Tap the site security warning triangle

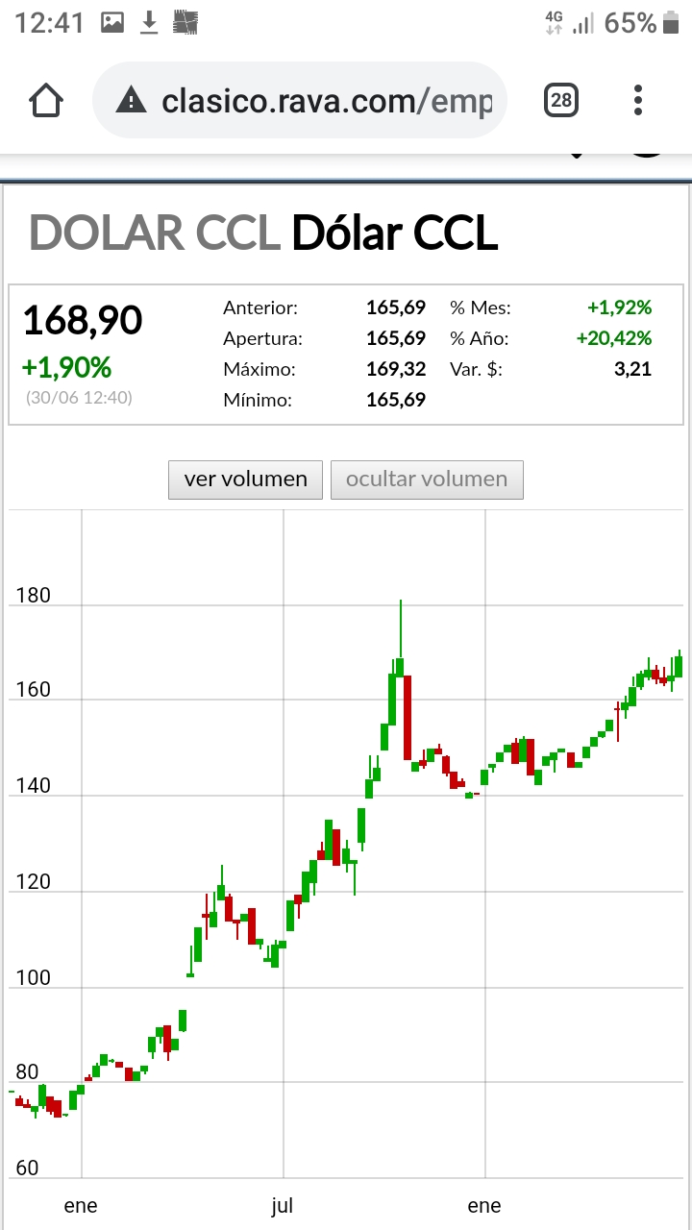pyautogui.click(x=131, y=100)
